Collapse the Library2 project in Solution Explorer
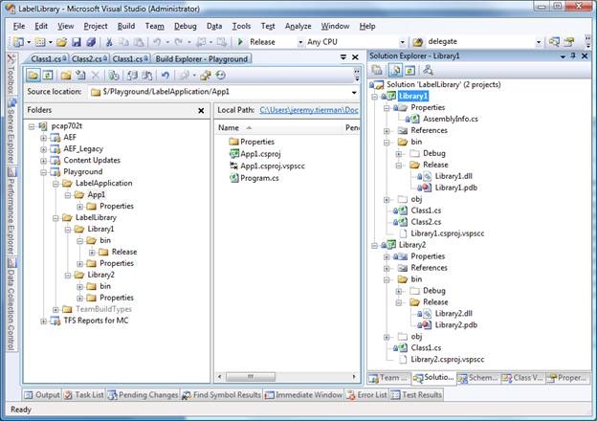Image resolution: width=597 pixels, height=421 pixels. pyautogui.click(x=375, y=245)
